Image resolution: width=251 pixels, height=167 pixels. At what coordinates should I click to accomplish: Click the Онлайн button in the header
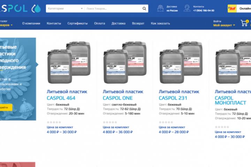pyautogui.click(x=244, y=9)
